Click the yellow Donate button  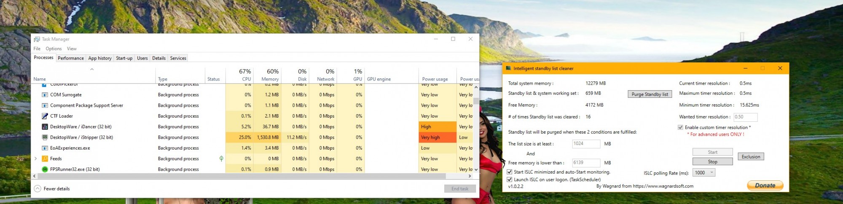[765, 185]
